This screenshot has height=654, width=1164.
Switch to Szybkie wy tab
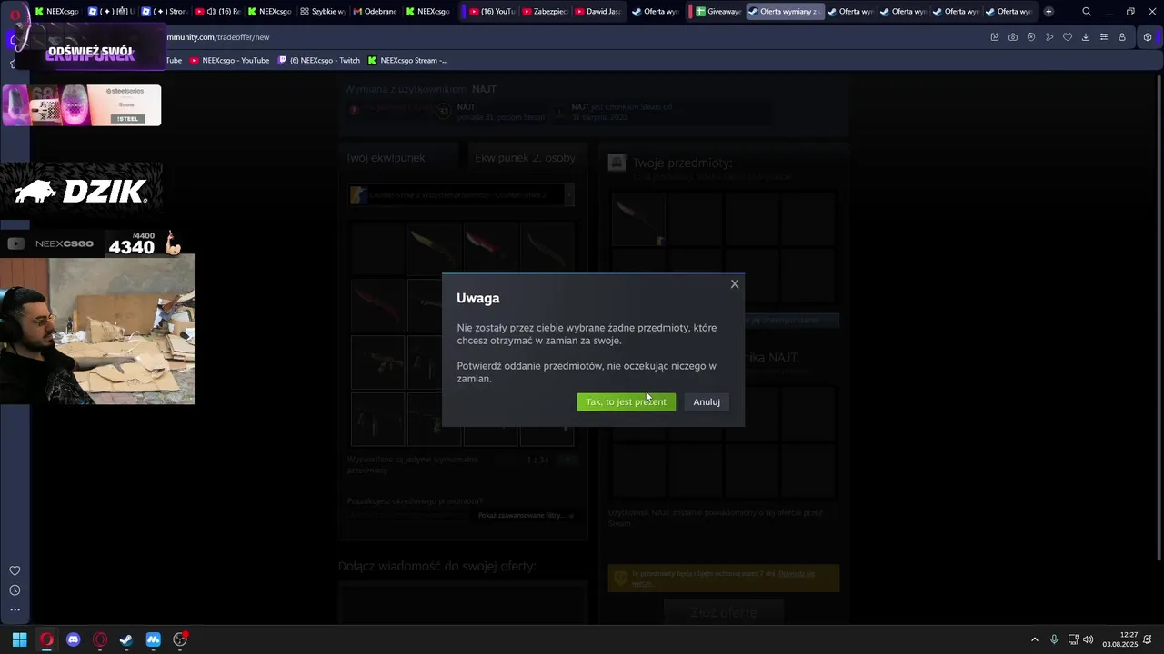(322, 12)
